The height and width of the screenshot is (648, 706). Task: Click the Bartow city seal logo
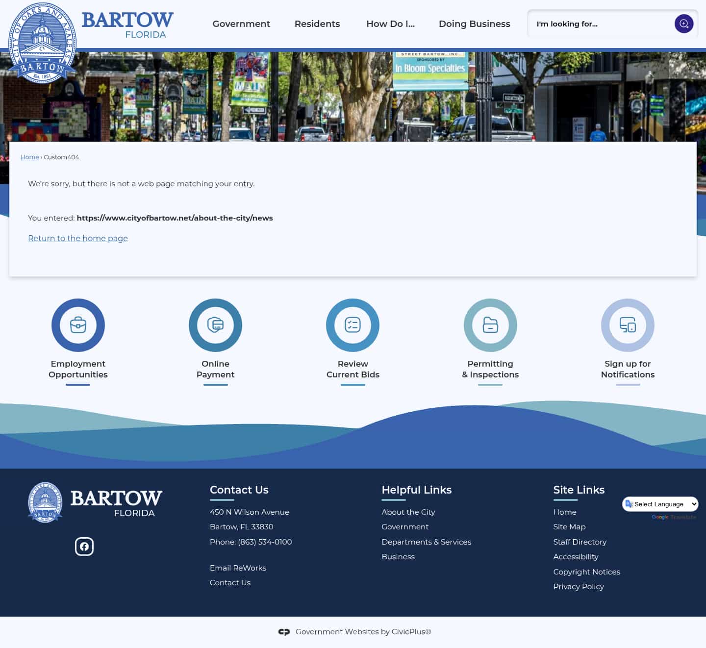pyautogui.click(x=42, y=43)
